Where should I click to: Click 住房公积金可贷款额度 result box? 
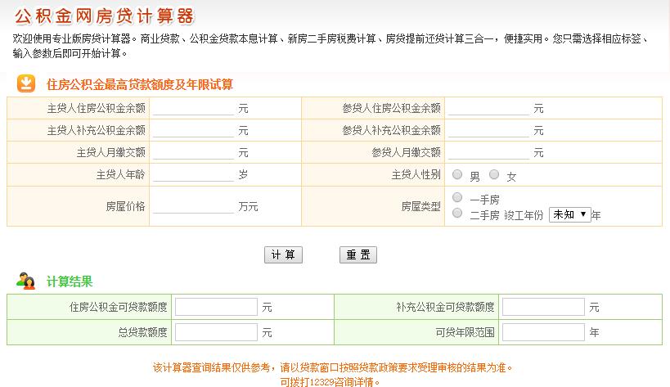[x=216, y=307]
